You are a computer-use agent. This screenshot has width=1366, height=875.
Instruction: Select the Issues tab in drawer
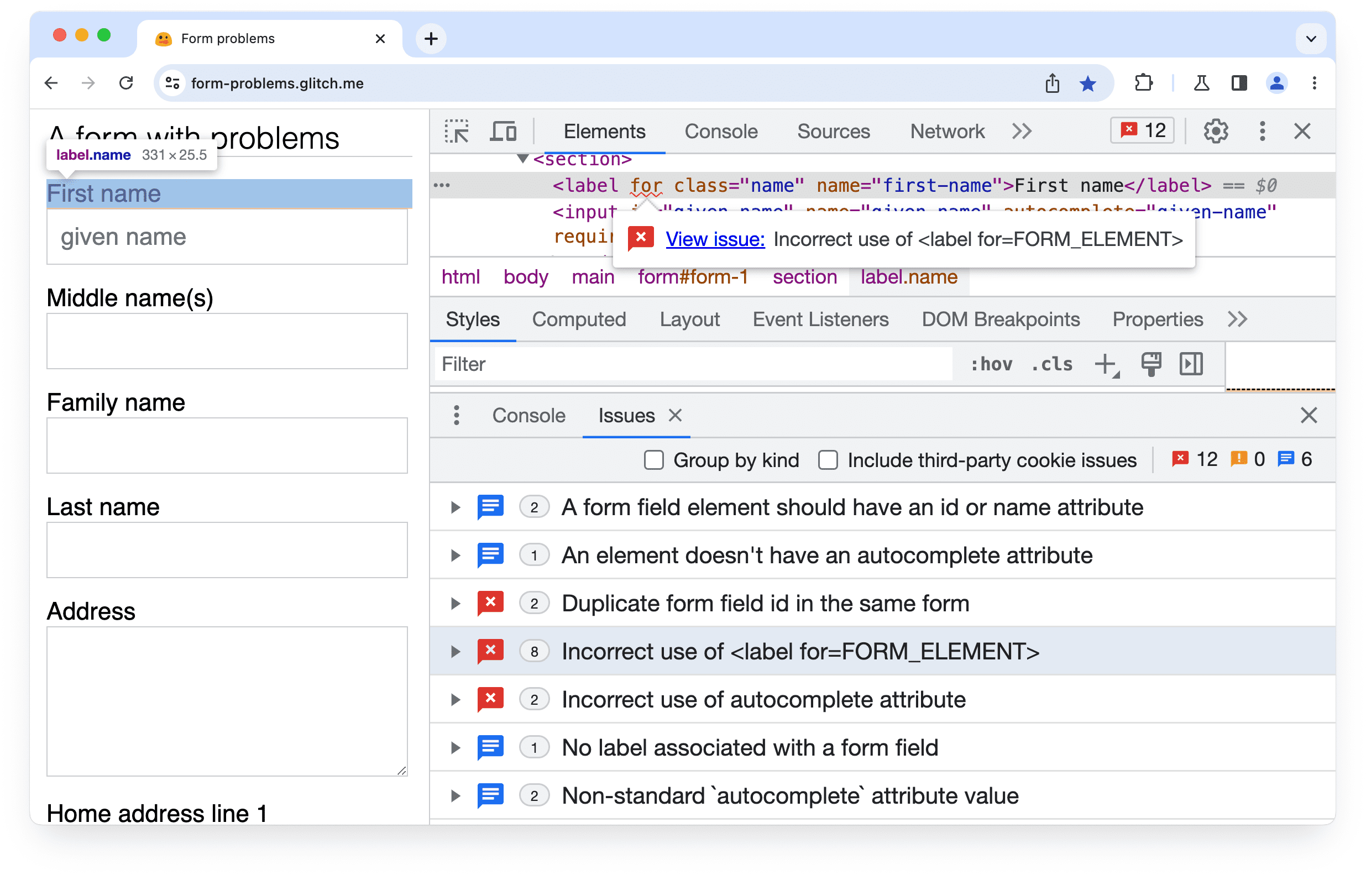pyautogui.click(x=625, y=416)
